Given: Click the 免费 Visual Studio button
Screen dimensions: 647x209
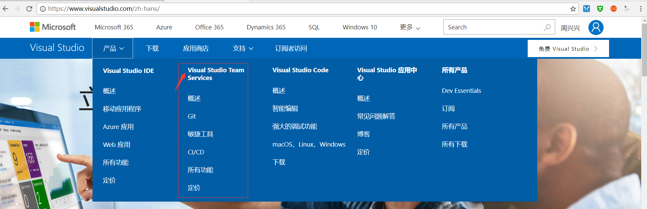Looking at the screenshot, I should [x=568, y=49].
